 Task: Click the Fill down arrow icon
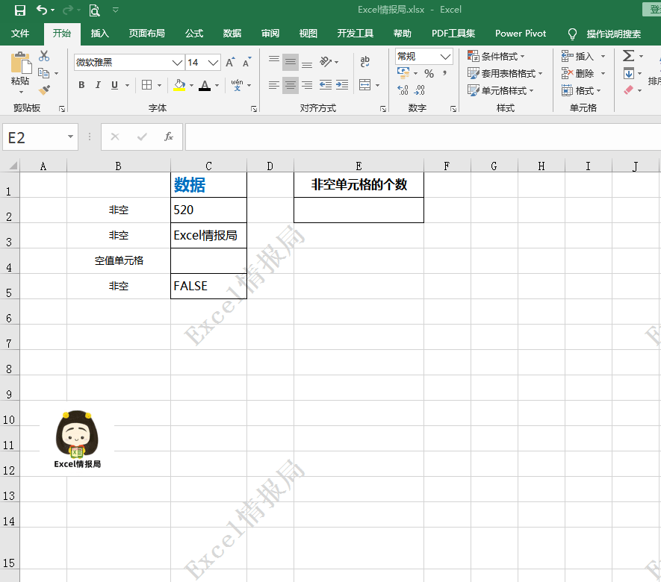(629, 73)
